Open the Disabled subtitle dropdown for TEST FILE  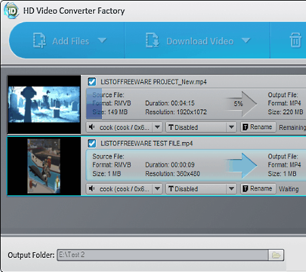click(x=231, y=188)
